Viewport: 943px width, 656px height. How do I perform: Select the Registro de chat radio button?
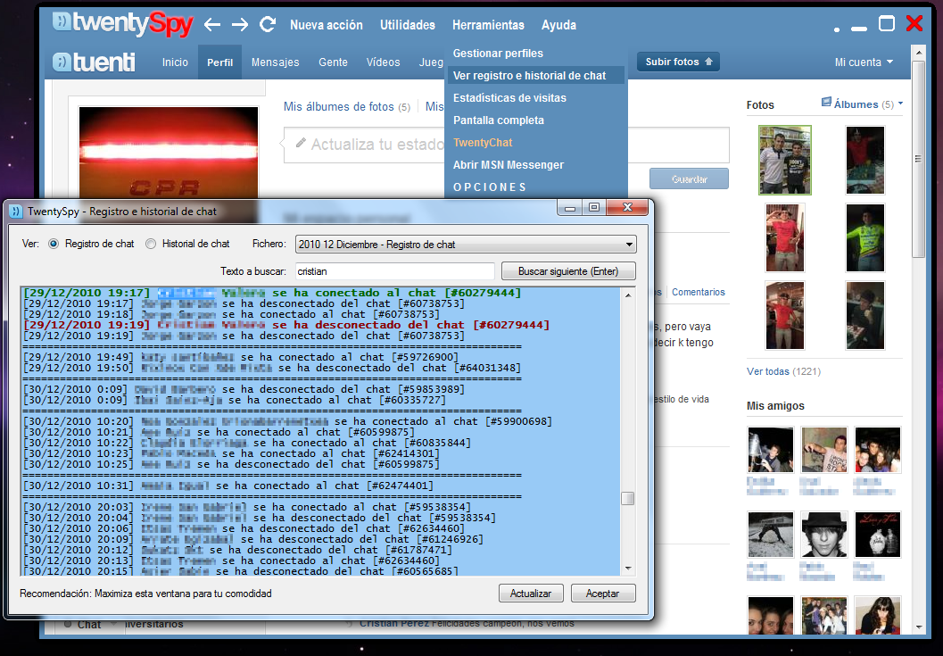54,244
